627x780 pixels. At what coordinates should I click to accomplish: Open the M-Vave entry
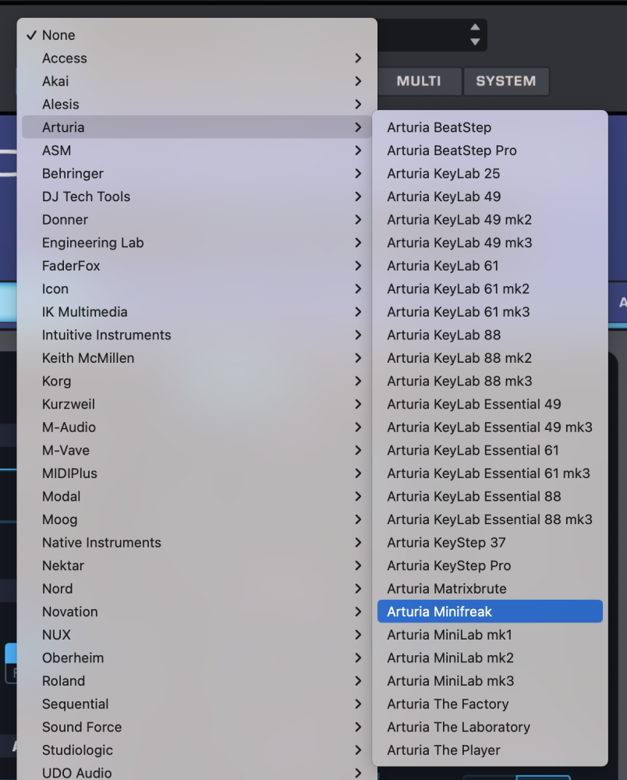(x=197, y=450)
